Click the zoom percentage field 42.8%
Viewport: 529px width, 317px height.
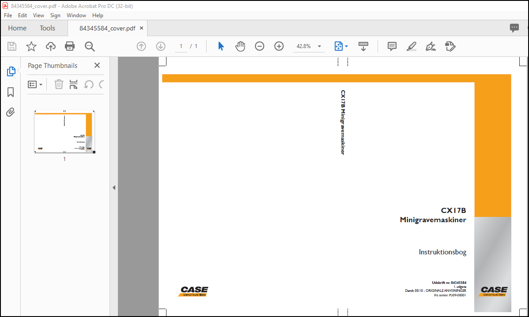(304, 46)
